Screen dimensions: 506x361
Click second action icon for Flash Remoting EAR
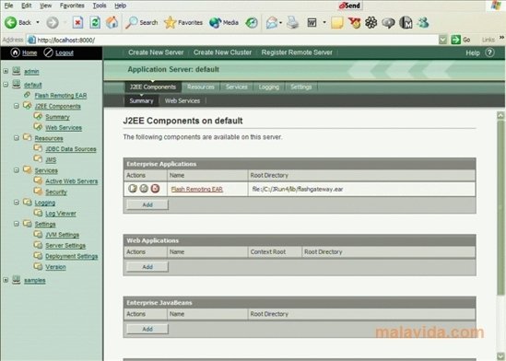144,188
